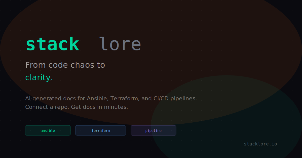Click the "AI-generated docs for Ansible" line
The image size is (302, 158).
click(x=111, y=99)
